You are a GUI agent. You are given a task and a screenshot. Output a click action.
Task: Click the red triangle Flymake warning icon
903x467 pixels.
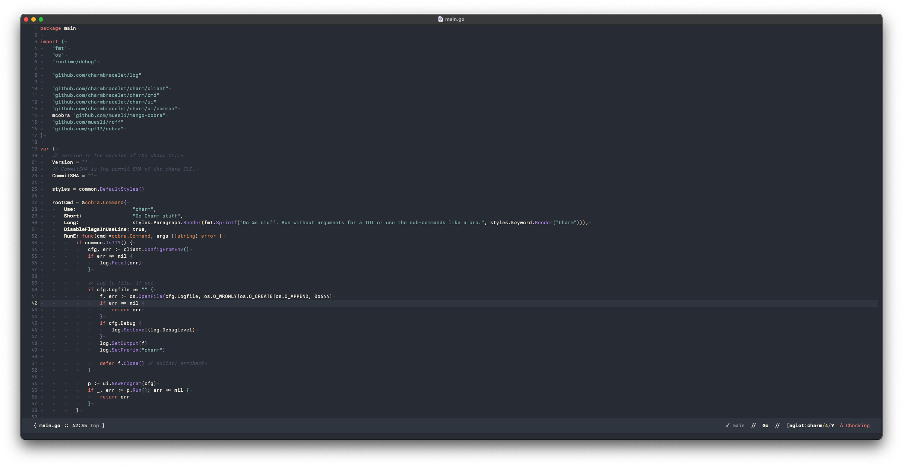[841, 425]
